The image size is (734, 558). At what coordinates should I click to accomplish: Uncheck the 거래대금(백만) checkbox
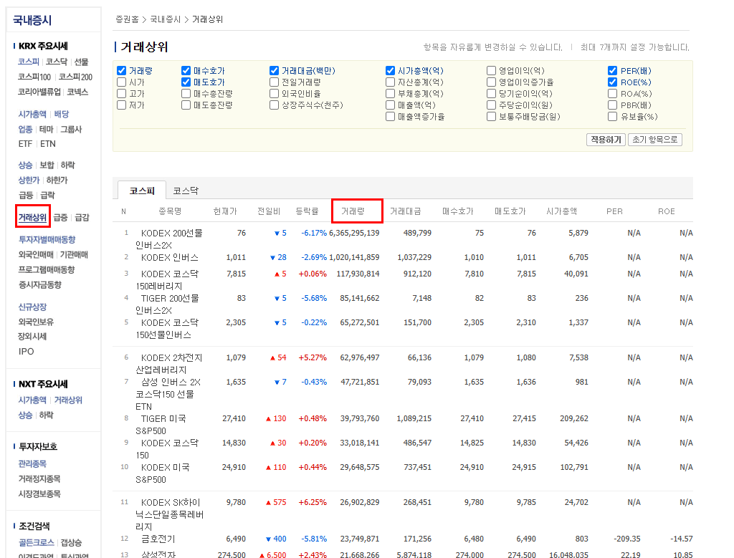click(x=275, y=71)
